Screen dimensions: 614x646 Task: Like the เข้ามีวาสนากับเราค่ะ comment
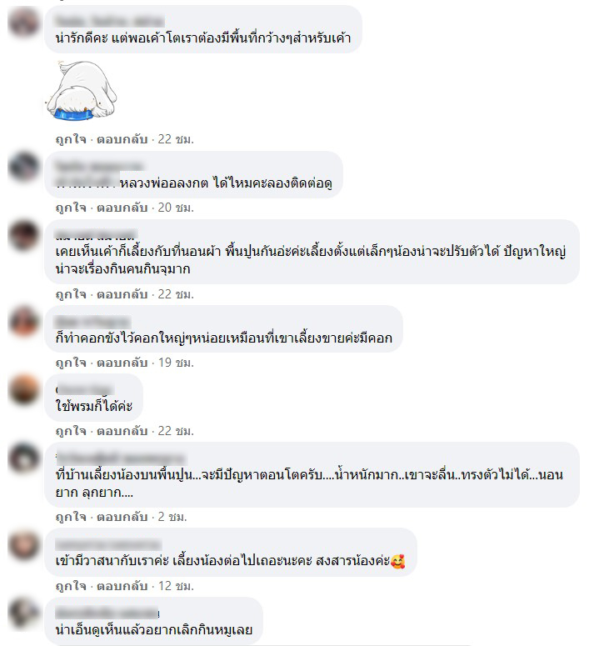pos(71,586)
